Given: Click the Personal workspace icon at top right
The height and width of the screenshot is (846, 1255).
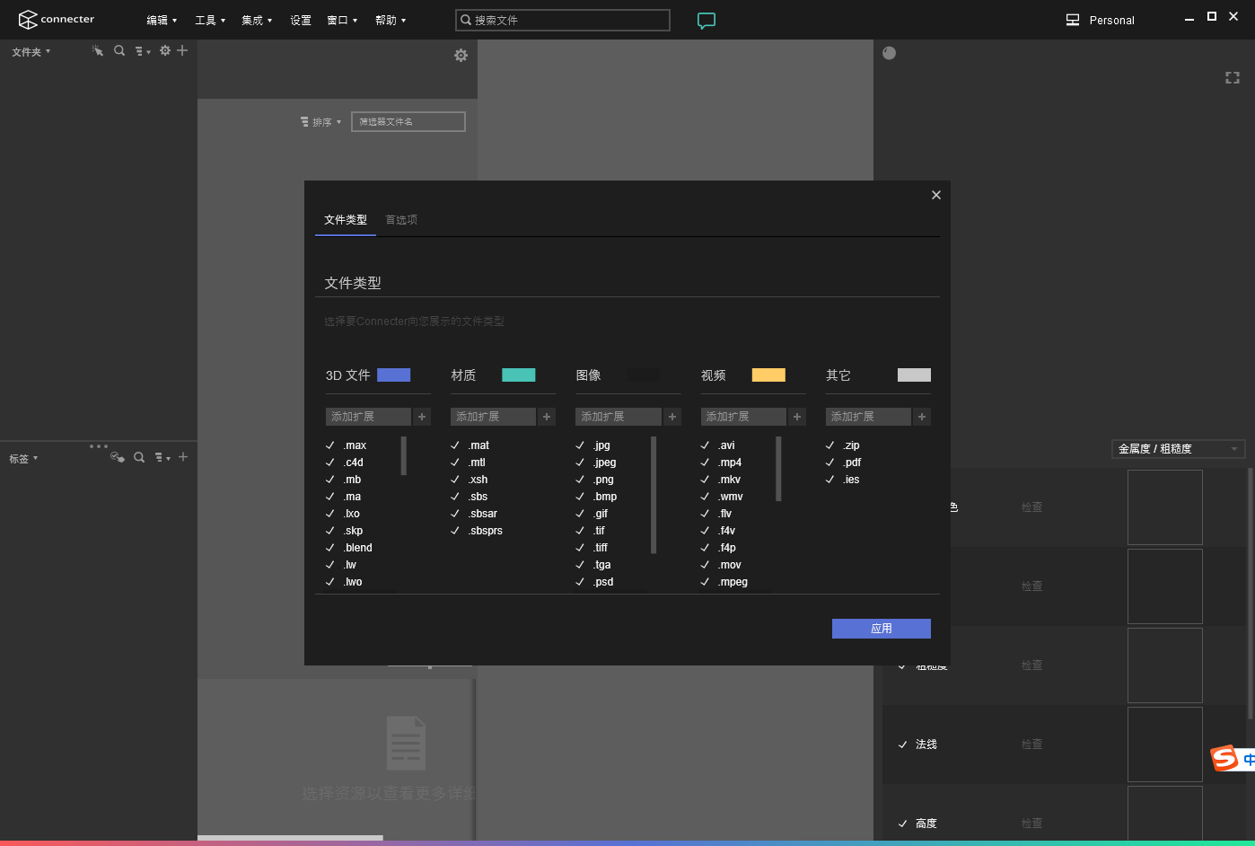Looking at the screenshot, I should (x=1072, y=19).
